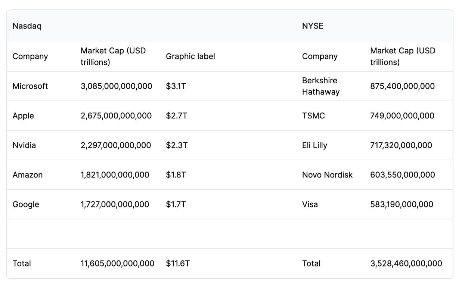Click the $2.3T graphic label

[177, 145]
